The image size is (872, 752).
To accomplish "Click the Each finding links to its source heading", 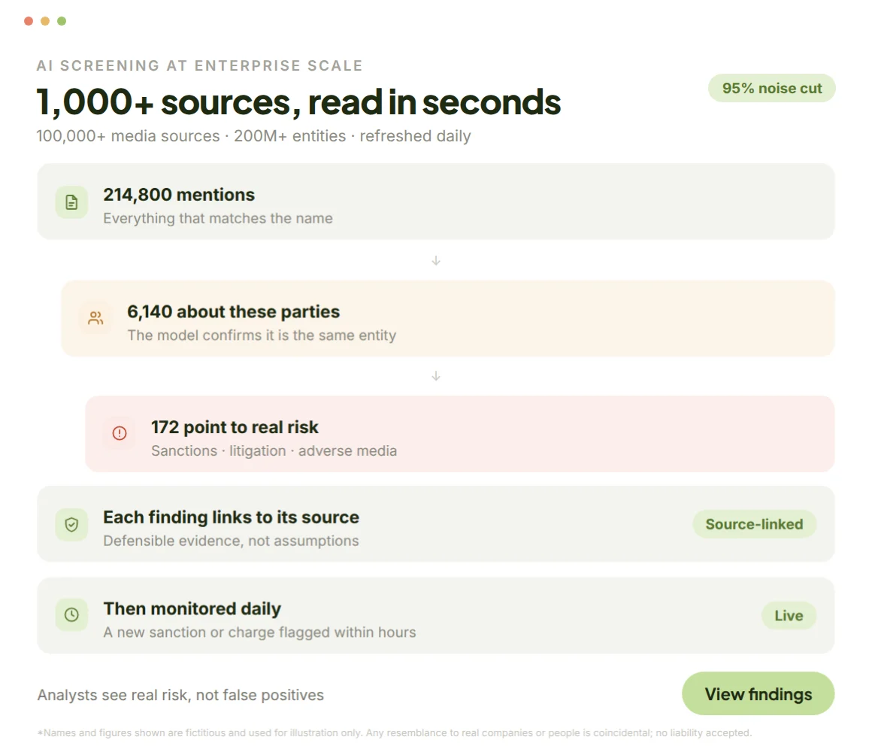I will coord(232,517).
